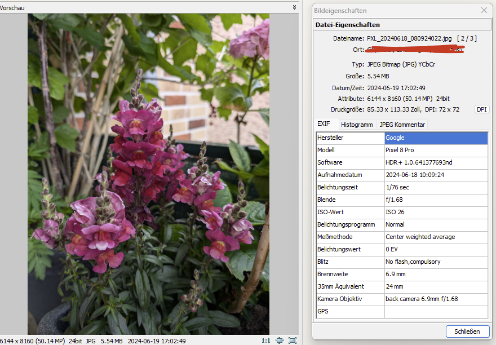This screenshot has height=345, width=496.
Task: Click the empty GPS value cell
Action: (x=436, y=311)
